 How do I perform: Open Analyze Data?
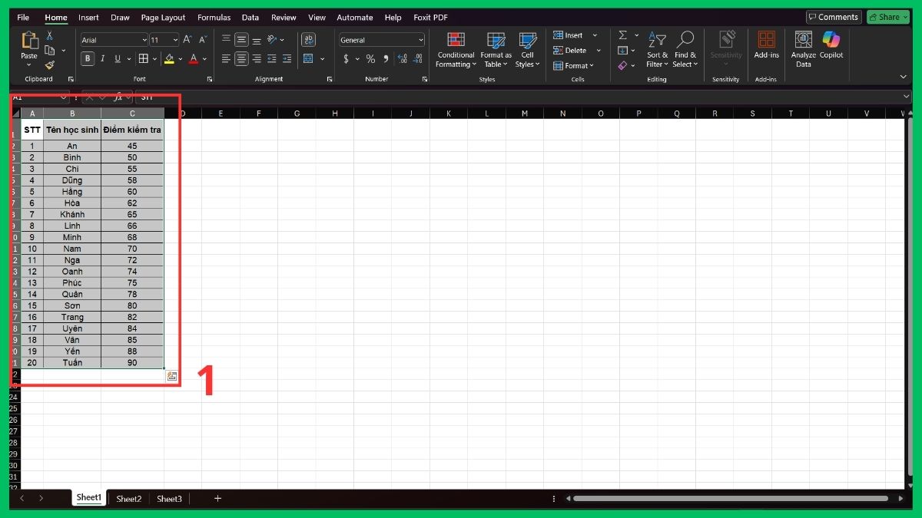click(x=802, y=50)
